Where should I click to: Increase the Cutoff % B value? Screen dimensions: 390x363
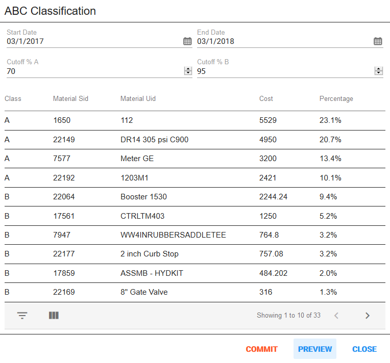pyautogui.click(x=378, y=69)
